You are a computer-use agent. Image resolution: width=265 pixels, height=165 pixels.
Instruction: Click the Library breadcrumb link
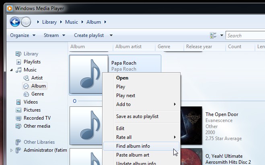(49, 22)
